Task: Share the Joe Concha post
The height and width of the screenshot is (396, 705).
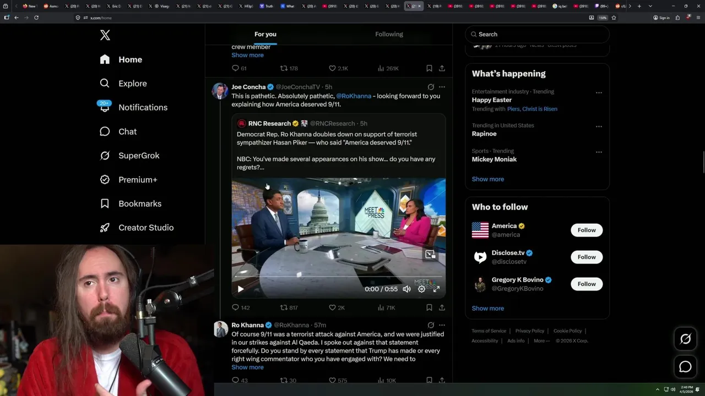Action: tap(442, 307)
